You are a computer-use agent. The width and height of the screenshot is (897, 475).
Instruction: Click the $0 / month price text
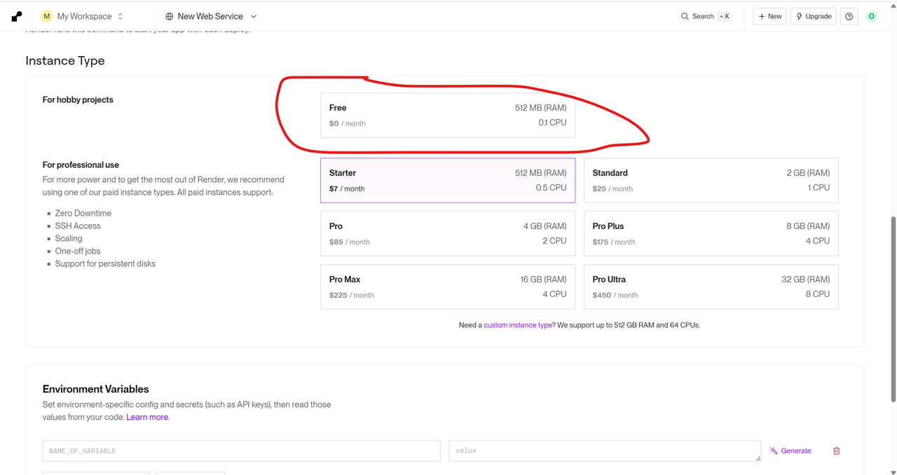(348, 123)
